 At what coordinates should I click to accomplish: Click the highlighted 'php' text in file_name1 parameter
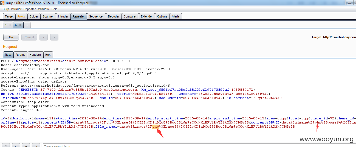pyautogui.click(x=156, y=127)
